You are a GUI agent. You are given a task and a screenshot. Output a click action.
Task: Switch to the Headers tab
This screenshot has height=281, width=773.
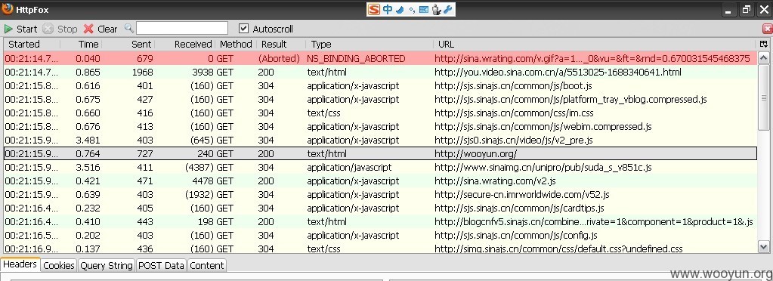tap(20, 264)
